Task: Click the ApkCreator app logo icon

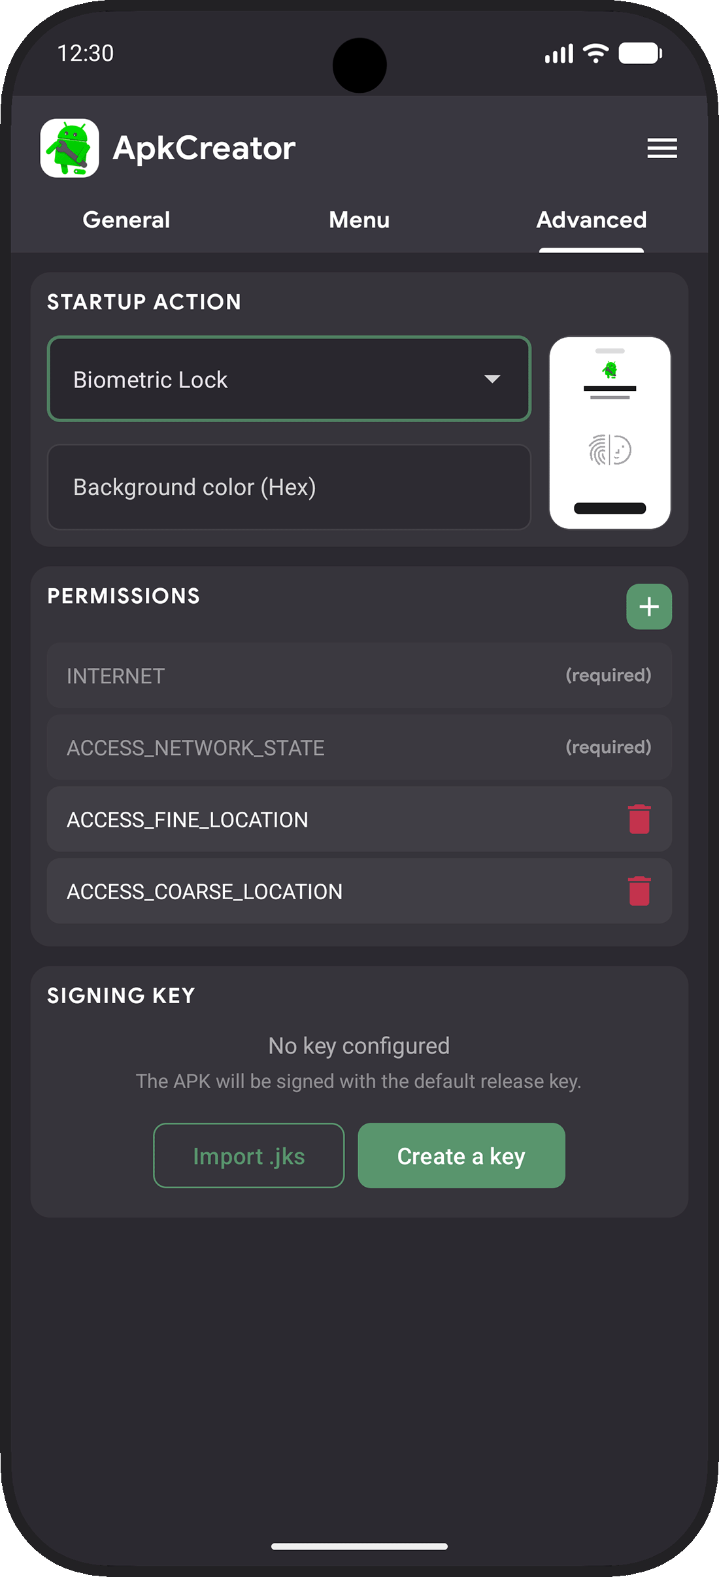Action: 69,148
